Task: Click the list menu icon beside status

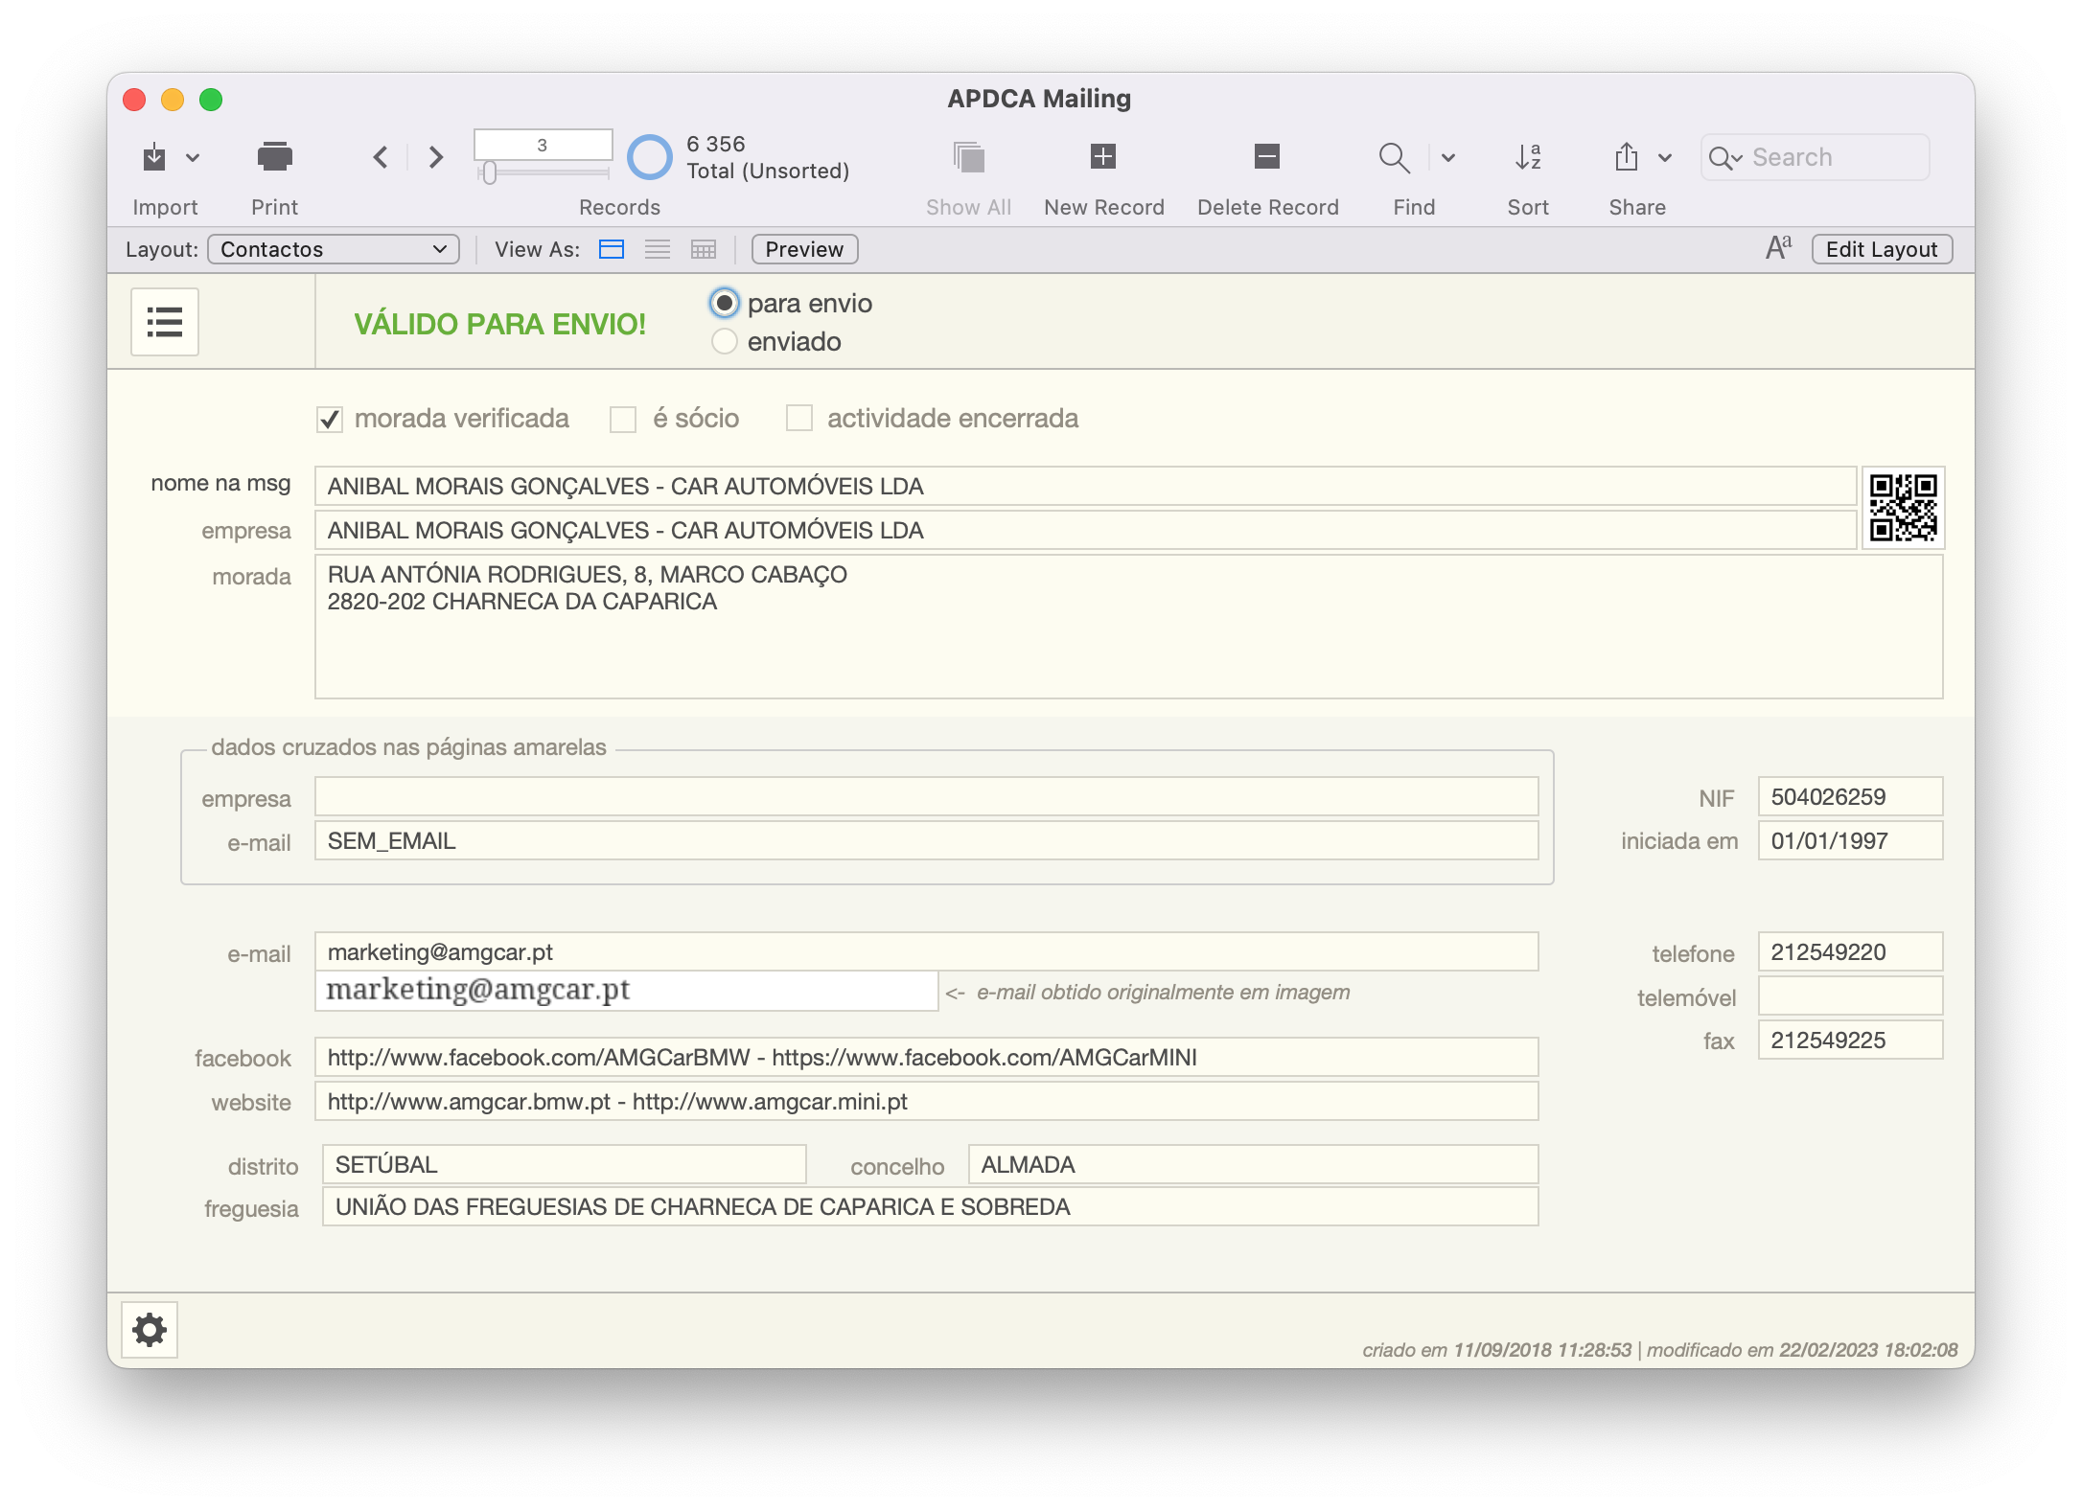Action: tap(165, 322)
